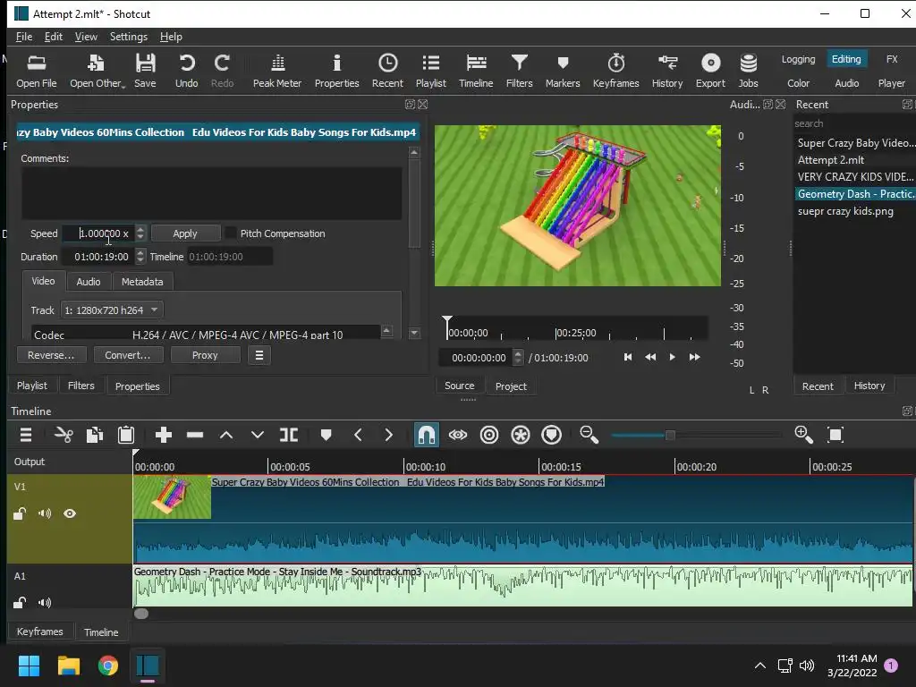Hide the V1 track eye icon
Viewport: 916px width, 687px height.
click(70, 513)
